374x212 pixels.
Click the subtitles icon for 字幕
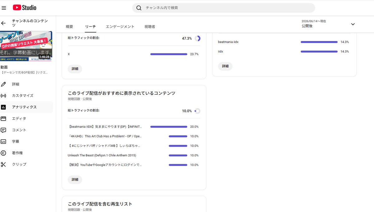tap(3, 141)
